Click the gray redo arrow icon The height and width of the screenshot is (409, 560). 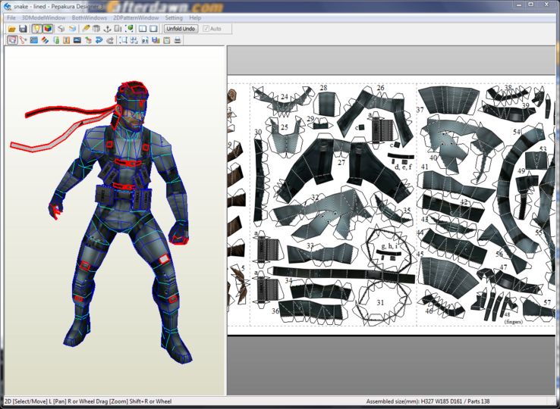click(x=110, y=40)
